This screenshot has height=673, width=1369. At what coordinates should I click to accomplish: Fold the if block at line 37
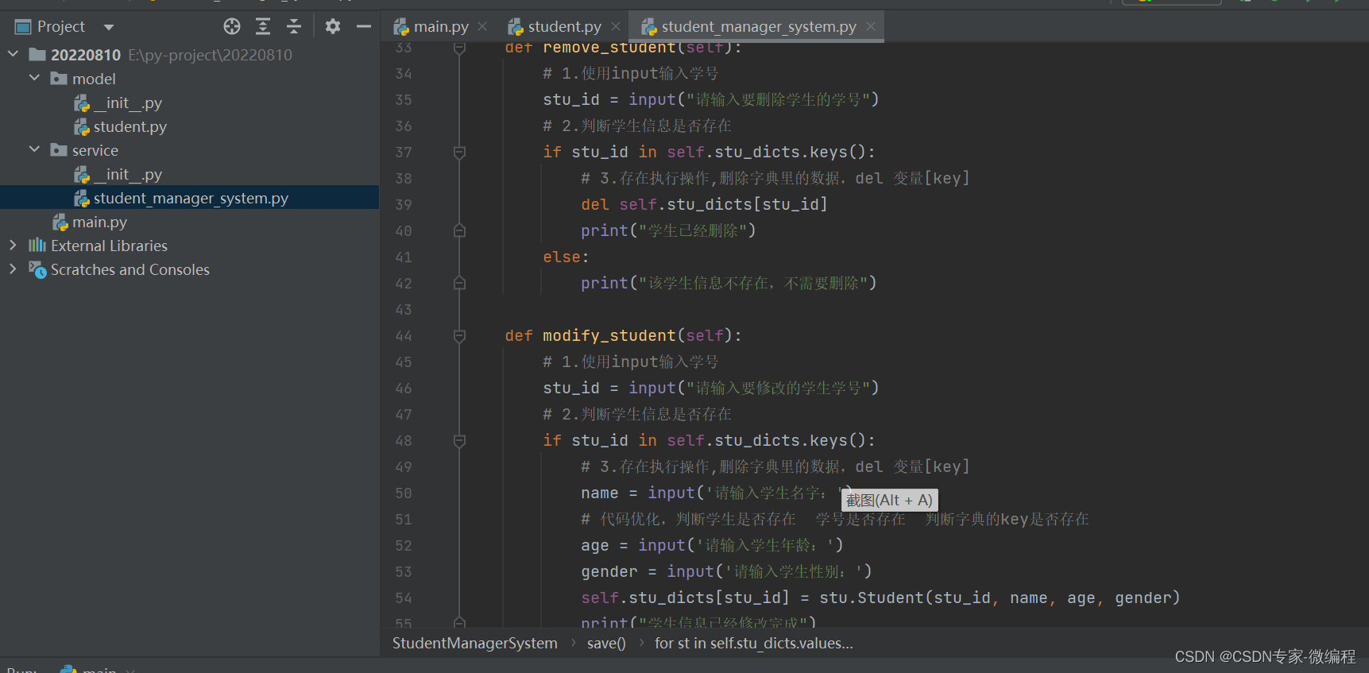point(459,152)
